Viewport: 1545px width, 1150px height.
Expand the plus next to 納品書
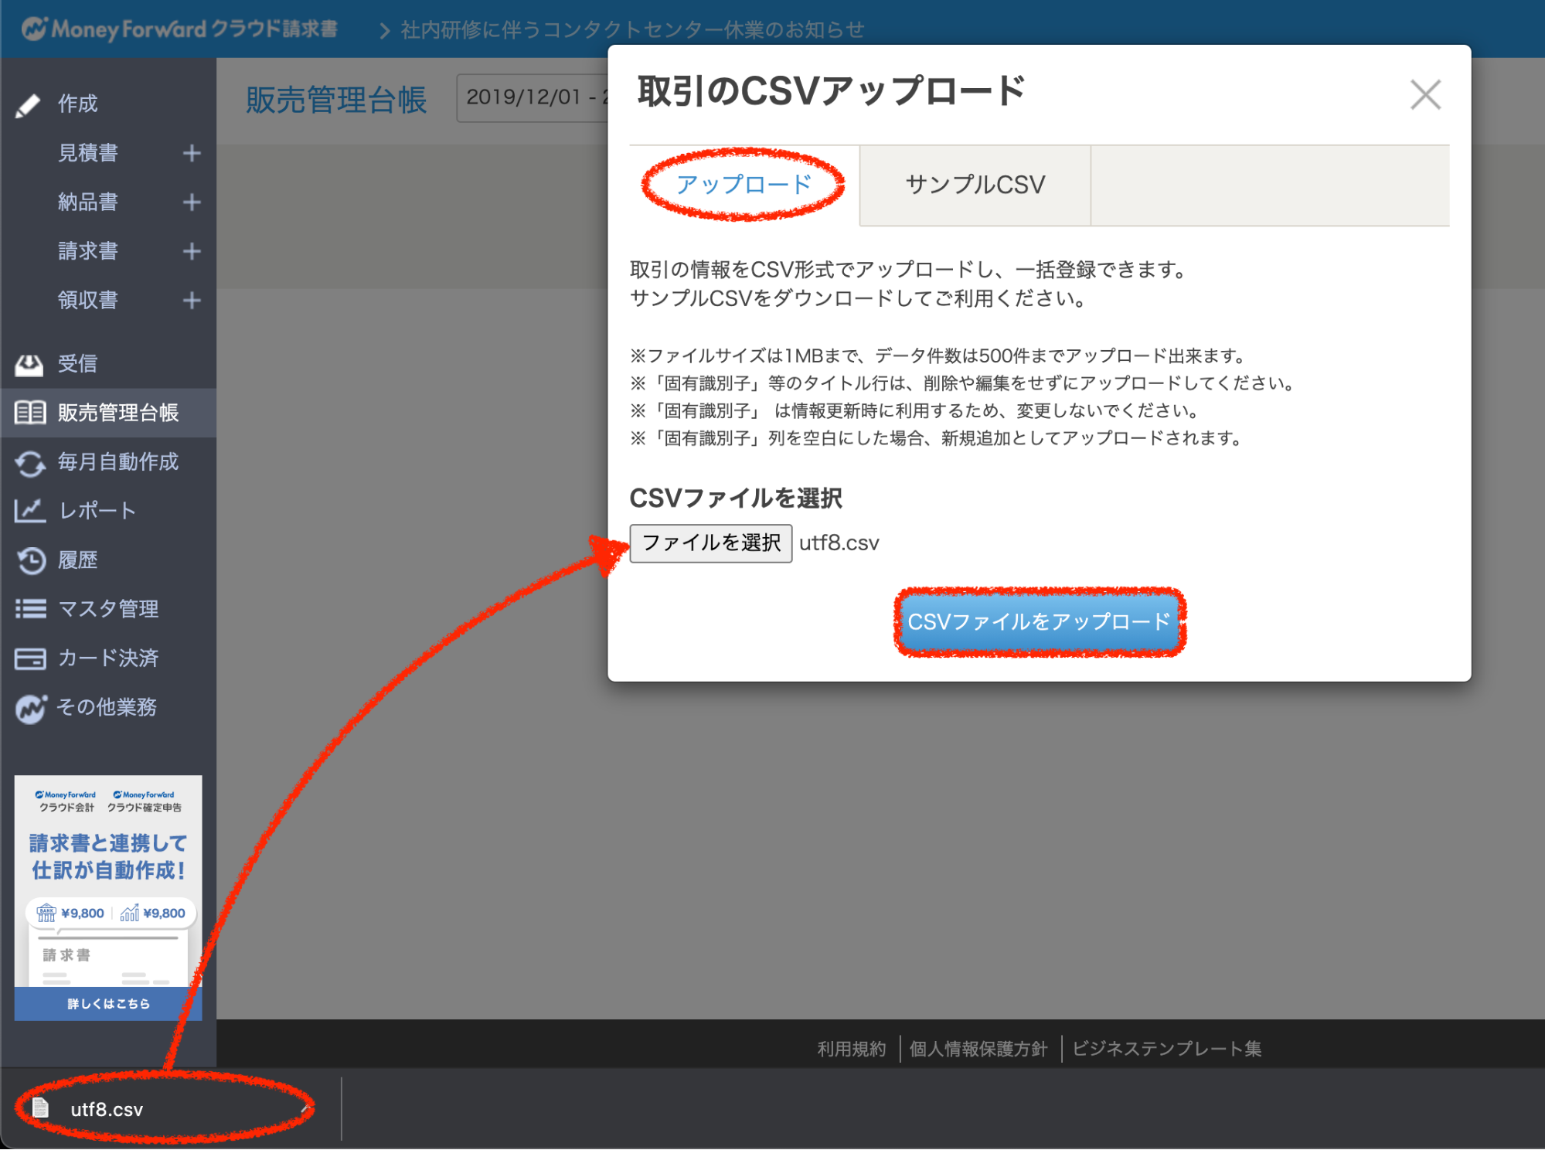click(x=192, y=202)
